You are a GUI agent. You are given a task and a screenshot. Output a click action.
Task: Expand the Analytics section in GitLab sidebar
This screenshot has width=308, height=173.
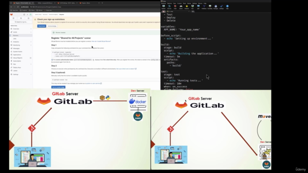click(21, 42)
